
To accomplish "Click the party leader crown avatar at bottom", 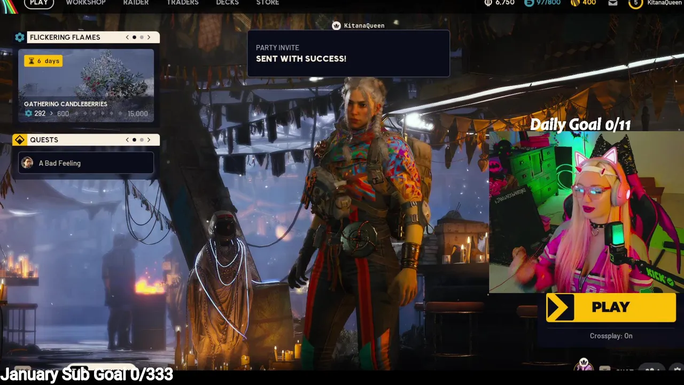I will pos(584,365).
